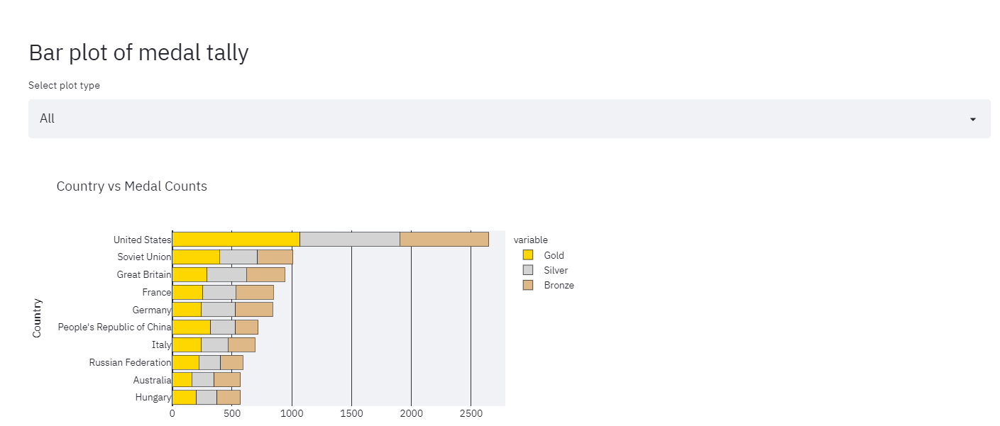Click the France axis label

pyautogui.click(x=158, y=292)
